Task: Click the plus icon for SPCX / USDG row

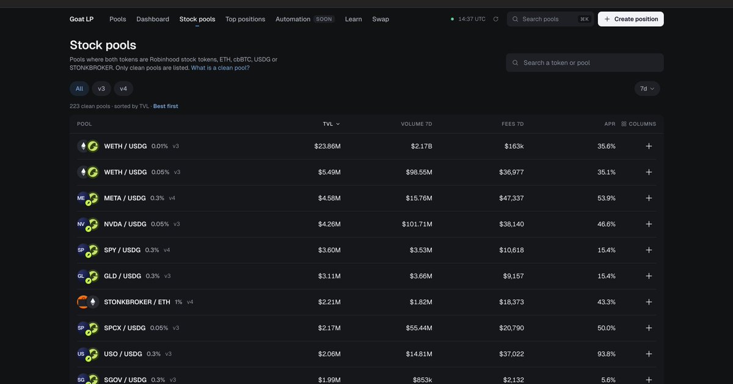Action: (x=649, y=328)
